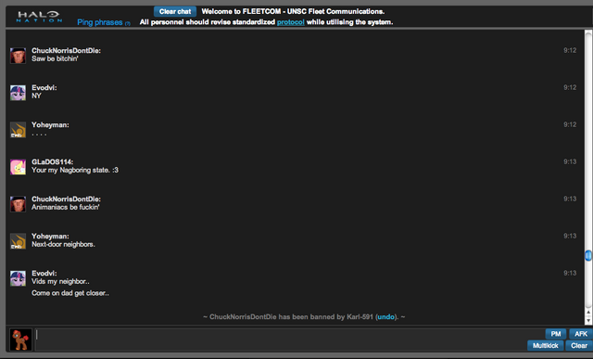Click the FLEETCOM welcome header text

pos(293,11)
